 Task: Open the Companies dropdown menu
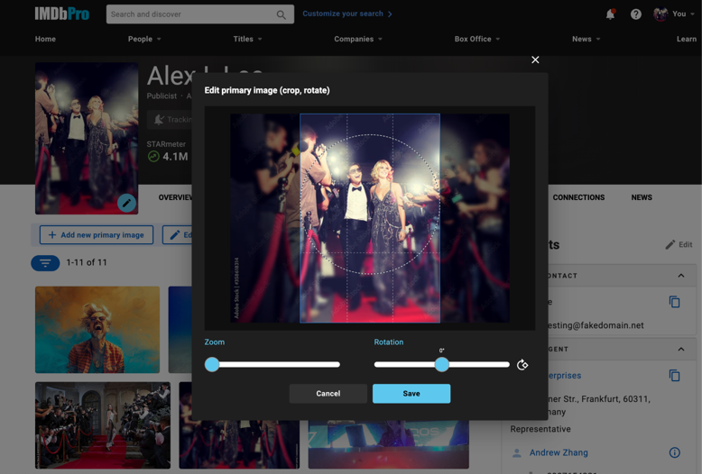358,39
